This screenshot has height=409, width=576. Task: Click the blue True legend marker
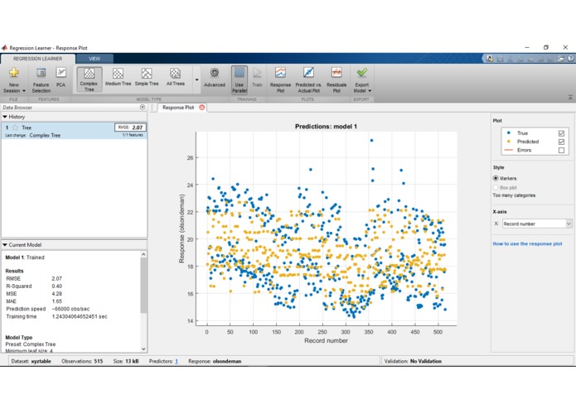[x=508, y=132]
